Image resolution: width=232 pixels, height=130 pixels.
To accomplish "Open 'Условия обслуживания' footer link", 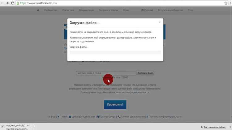I will pyautogui.click(x=131, y=117).
